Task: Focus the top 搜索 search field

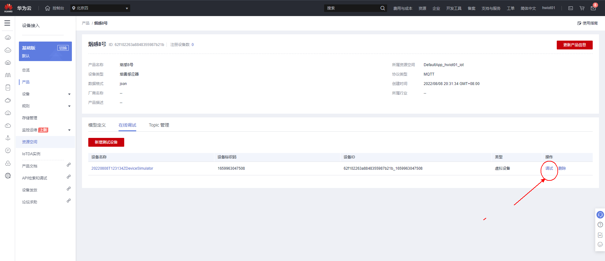Action: pyautogui.click(x=352, y=8)
